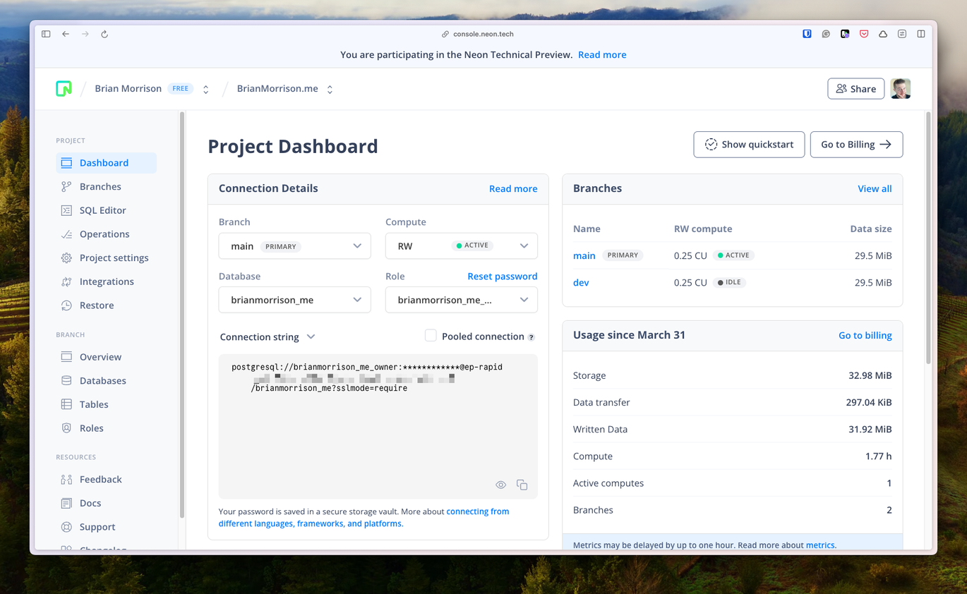Click the sidebar vertical scrollbar
This screenshot has height=594, width=967.
[x=181, y=314]
